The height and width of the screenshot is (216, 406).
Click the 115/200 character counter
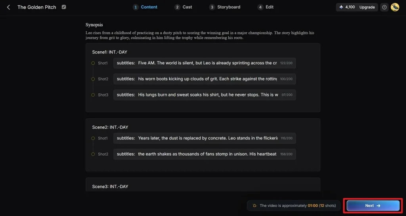click(287, 138)
